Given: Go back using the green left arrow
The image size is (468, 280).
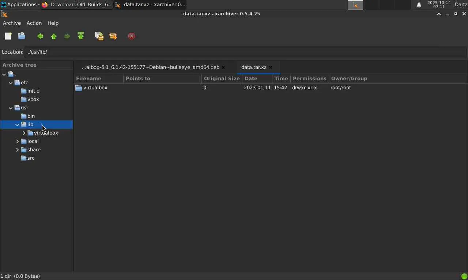Looking at the screenshot, I should click(x=40, y=36).
